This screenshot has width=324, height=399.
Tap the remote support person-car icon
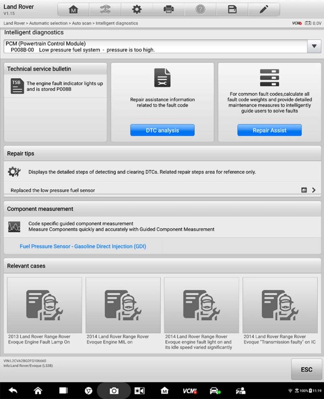coord(241,391)
